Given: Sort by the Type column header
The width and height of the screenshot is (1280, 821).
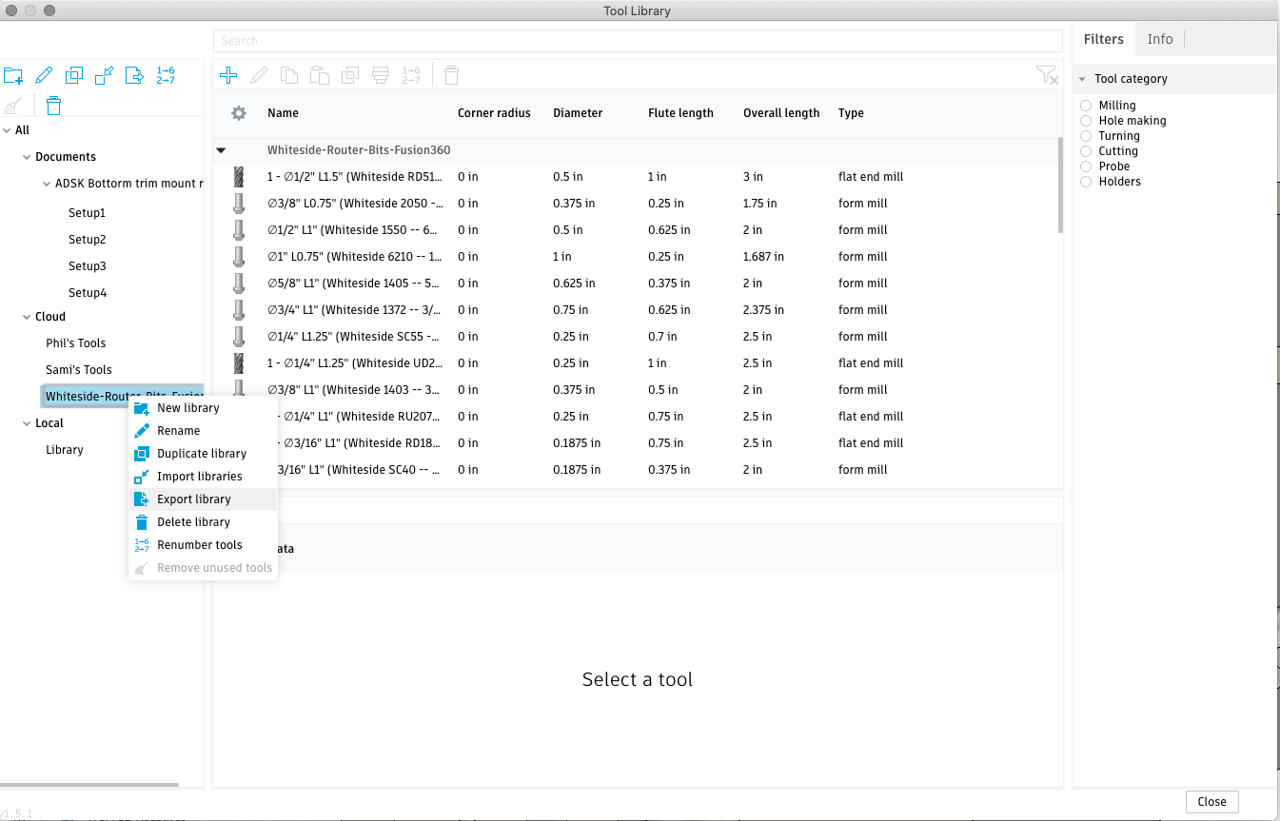Looking at the screenshot, I should click(x=851, y=113).
